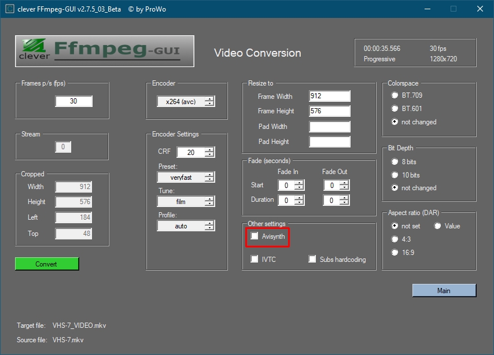This screenshot has width=494, height=355.
Task: Click the Cropped Width field
Action: coord(73,187)
